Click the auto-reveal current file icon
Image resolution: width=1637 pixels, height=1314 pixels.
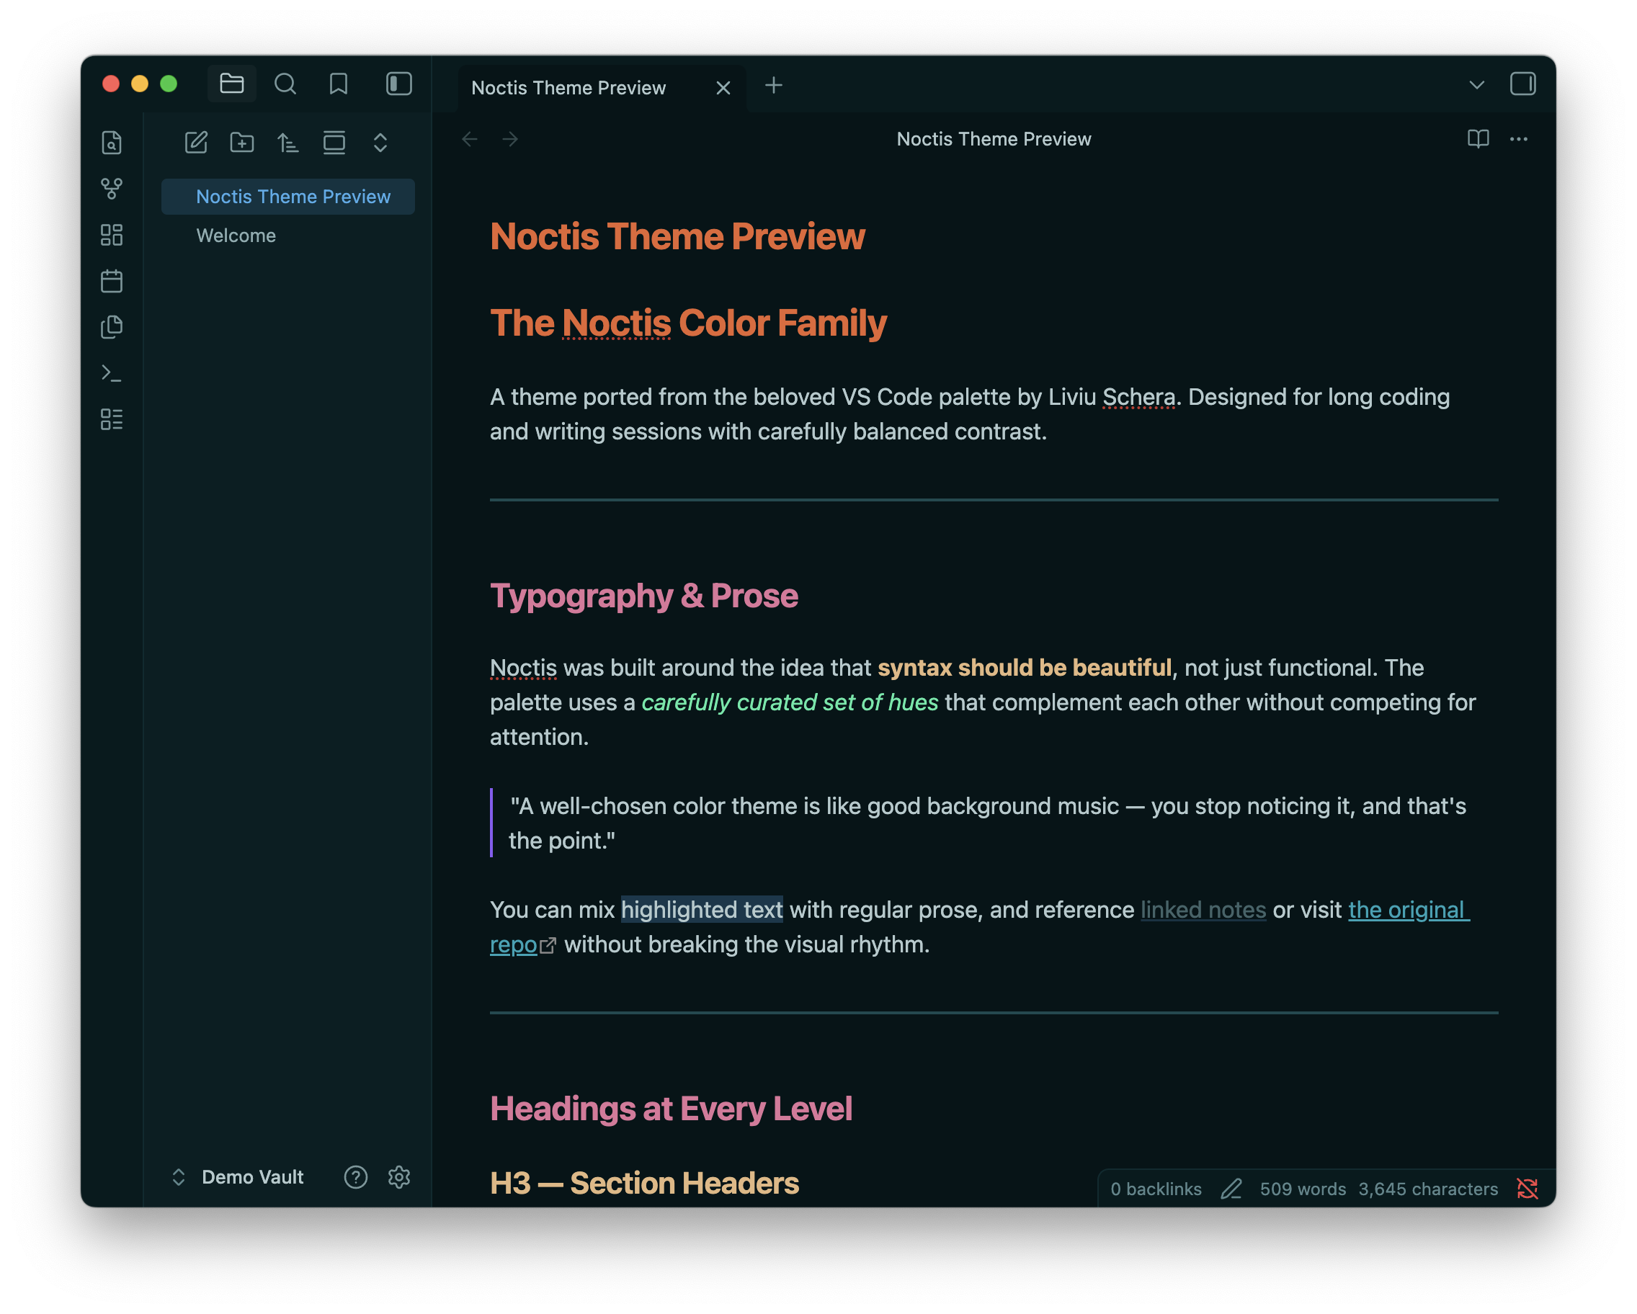point(334,143)
